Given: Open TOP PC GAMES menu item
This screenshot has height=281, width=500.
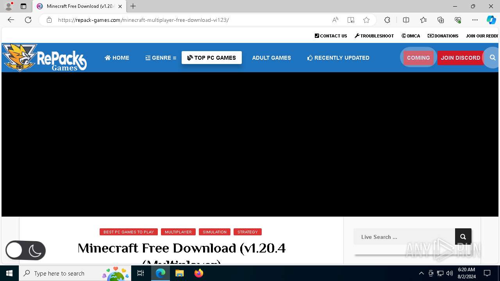Looking at the screenshot, I should (212, 58).
